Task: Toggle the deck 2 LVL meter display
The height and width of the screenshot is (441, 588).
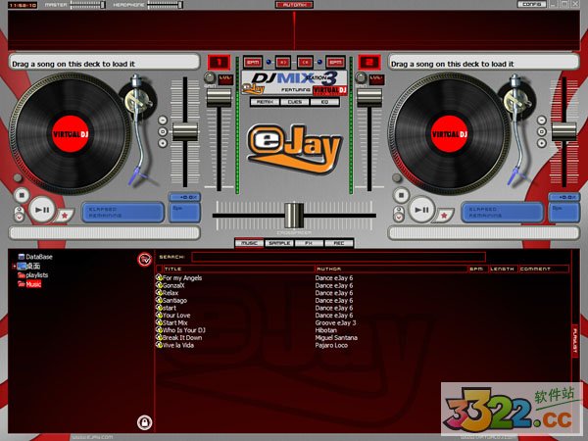Action: pos(376,79)
